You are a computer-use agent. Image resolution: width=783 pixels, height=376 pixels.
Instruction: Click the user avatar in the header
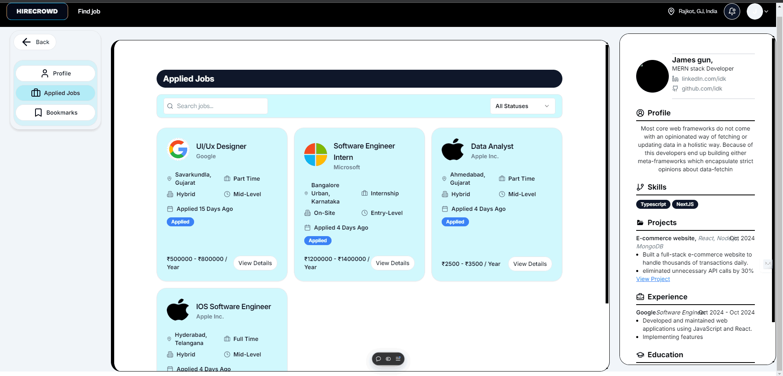click(754, 11)
